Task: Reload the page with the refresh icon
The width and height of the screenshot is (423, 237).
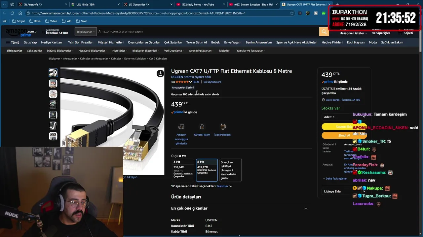Action: coord(12,13)
